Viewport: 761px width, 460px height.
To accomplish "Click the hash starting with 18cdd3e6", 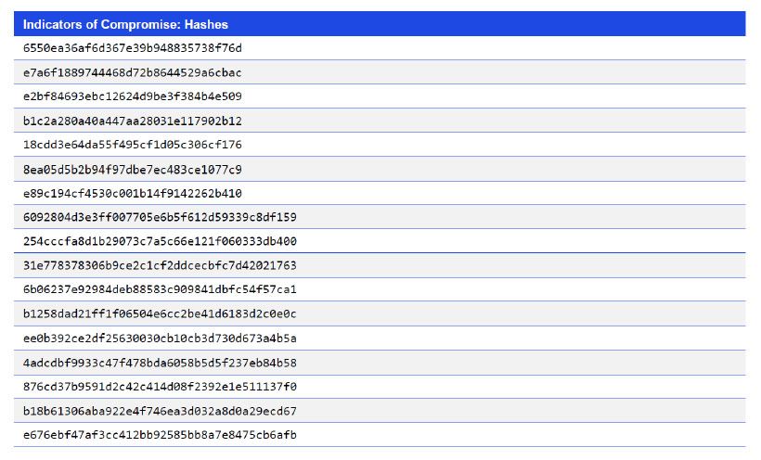I will (133, 145).
